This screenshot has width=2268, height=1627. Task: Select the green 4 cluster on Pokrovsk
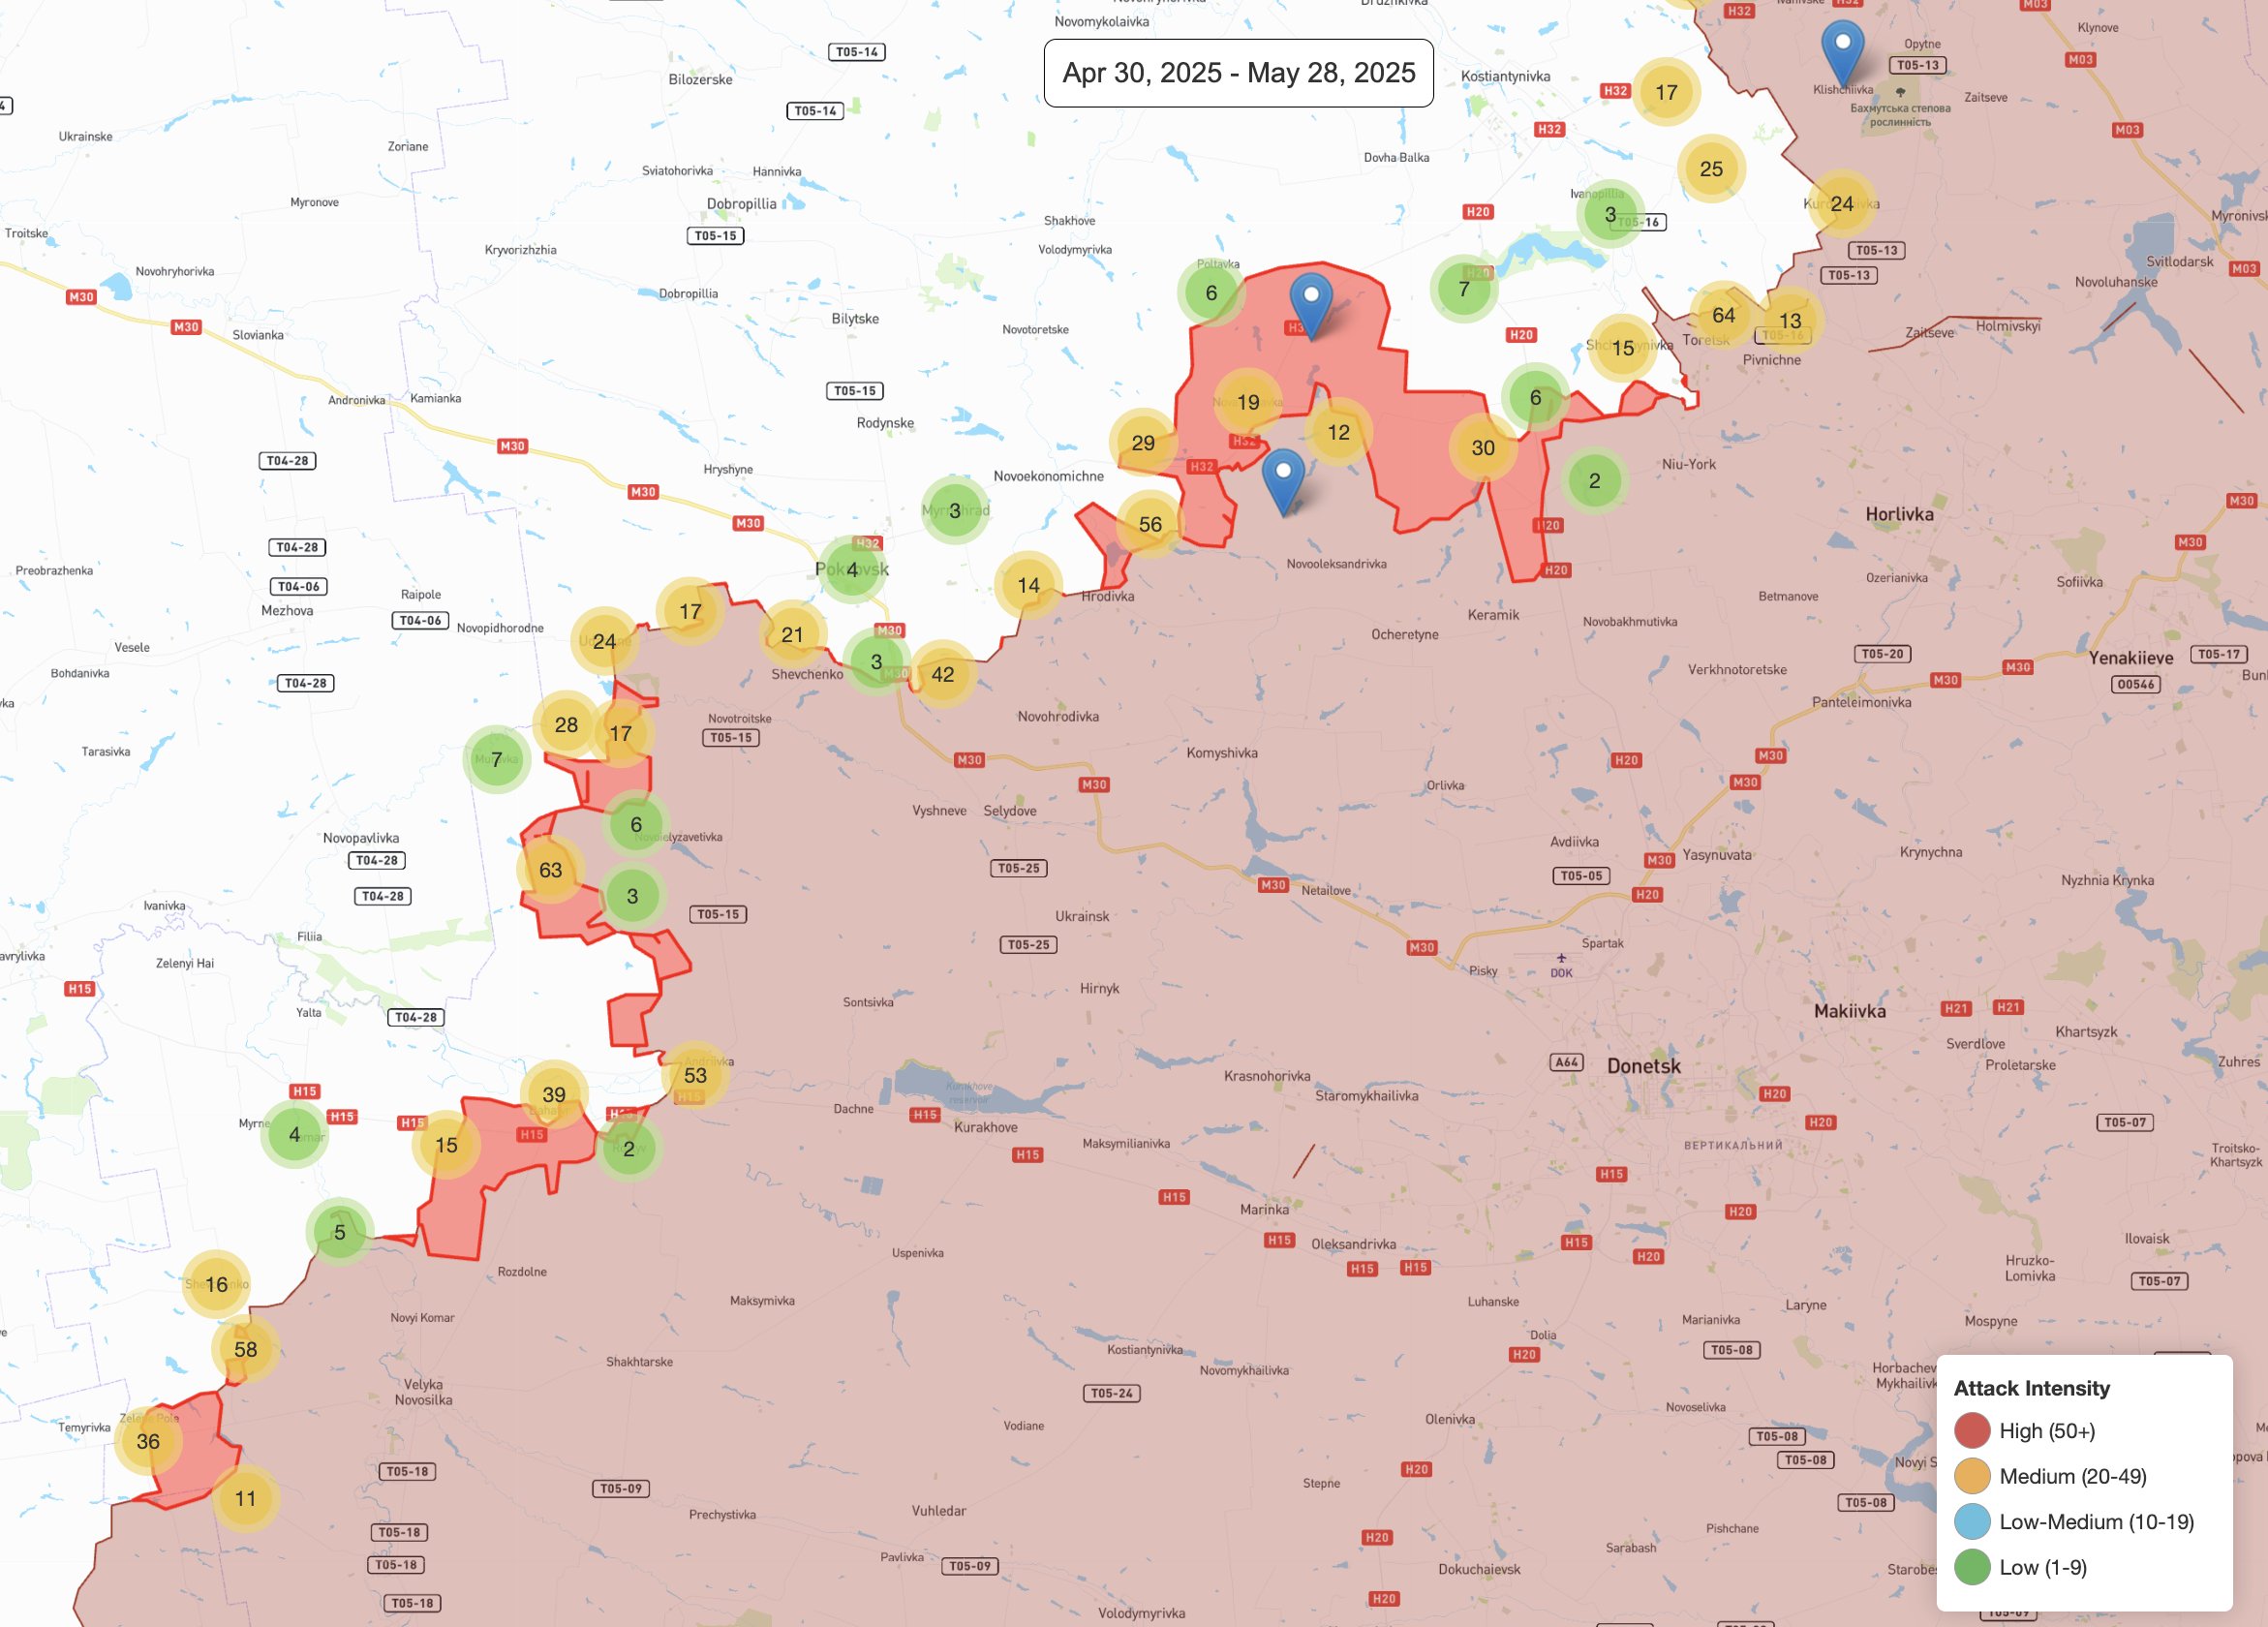(x=852, y=570)
